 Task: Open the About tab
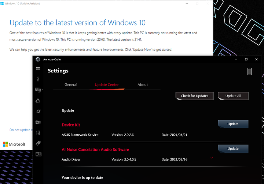tap(143, 85)
